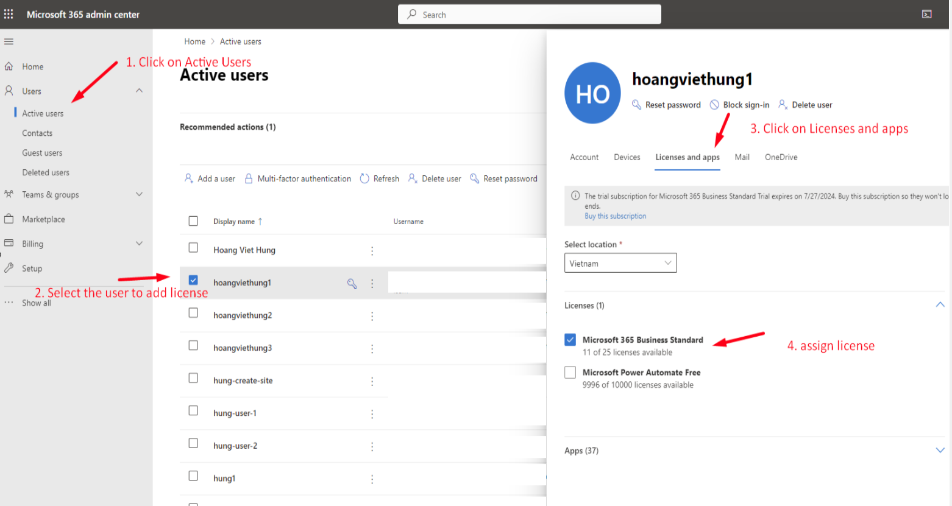Image resolution: width=952 pixels, height=506 pixels.
Task: Check the hoangviethung2 row checkbox
Action: [x=193, y=313]
